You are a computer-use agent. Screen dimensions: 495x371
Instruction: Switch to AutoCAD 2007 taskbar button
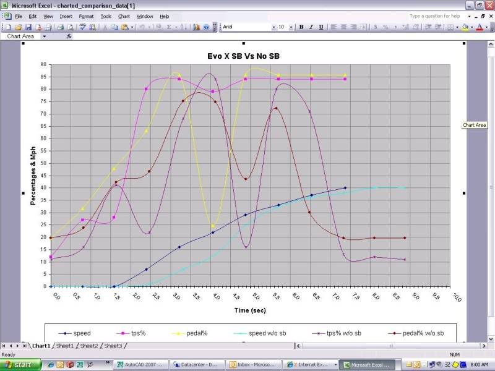(141, 365)
